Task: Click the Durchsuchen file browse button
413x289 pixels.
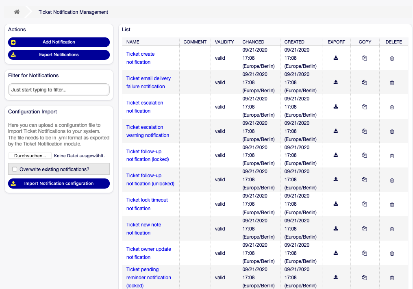Action: [x=30, y=156]
